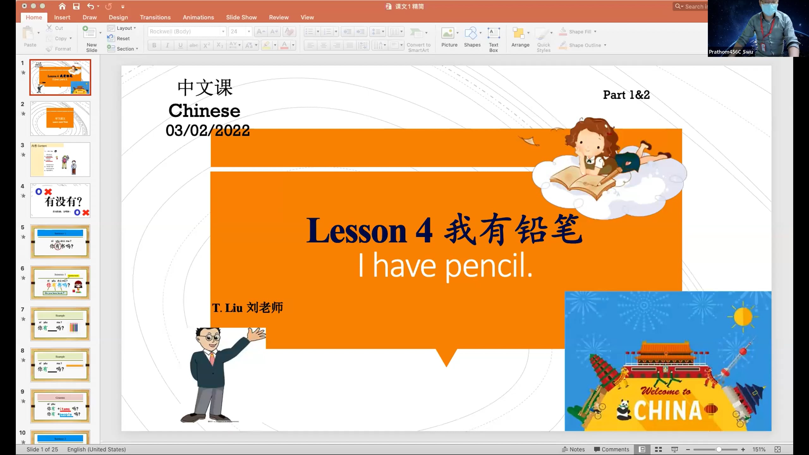The width and height of the screenshot is (809, 455).
Task: Toggle Superscript formatting
Action: 207,45
